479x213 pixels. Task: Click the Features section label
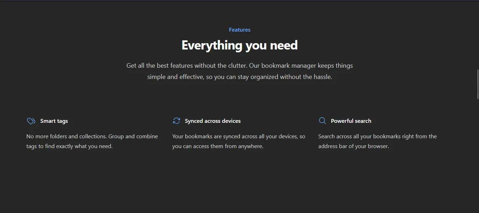click(239, 29)
